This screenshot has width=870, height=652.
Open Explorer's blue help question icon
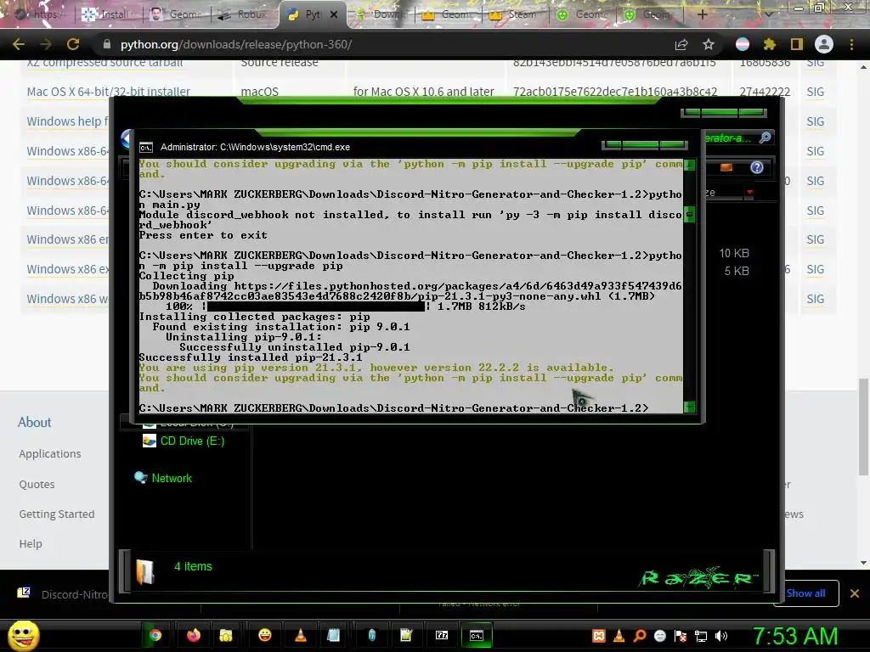click(x=757, y=167)
